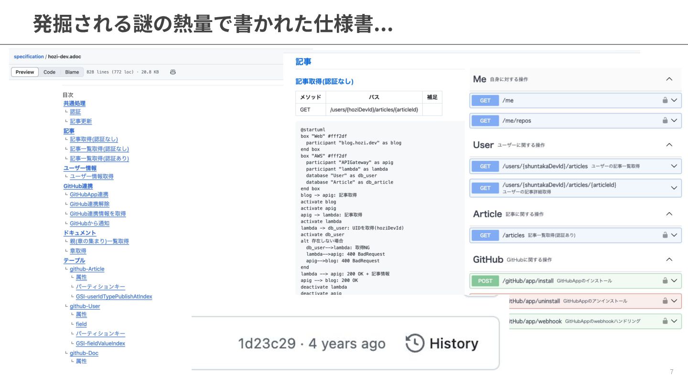Viewport: 688px width, 387px height.
Task: Open GSI-userIdTypePublishAtIndex link
Action: [x=114, y=297]
